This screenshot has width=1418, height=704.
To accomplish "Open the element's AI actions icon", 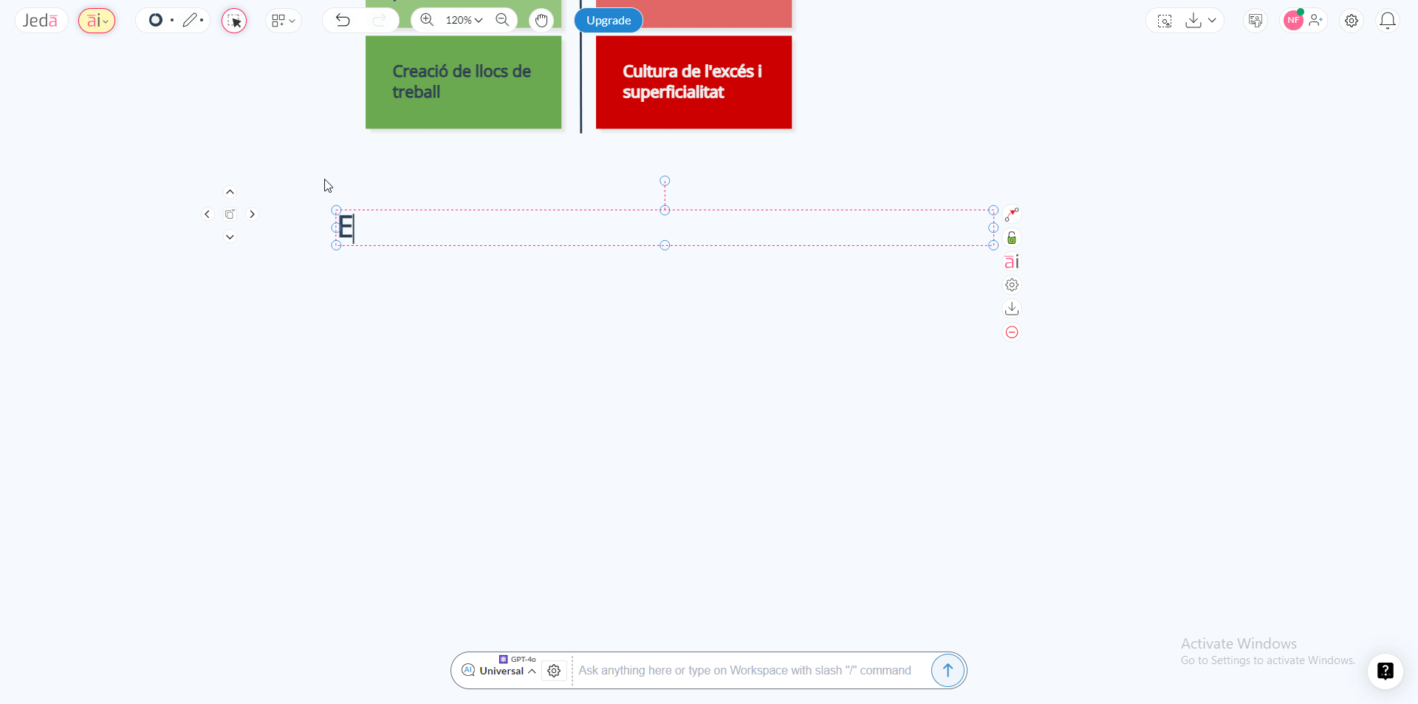I will [x=1012, y=262].
